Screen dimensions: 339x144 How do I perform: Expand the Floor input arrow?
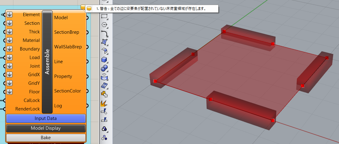9,92
